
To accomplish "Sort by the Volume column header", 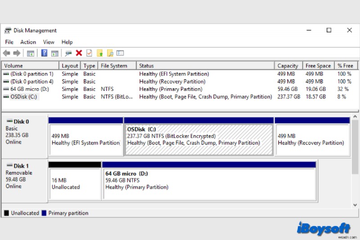I will [30, 66].
